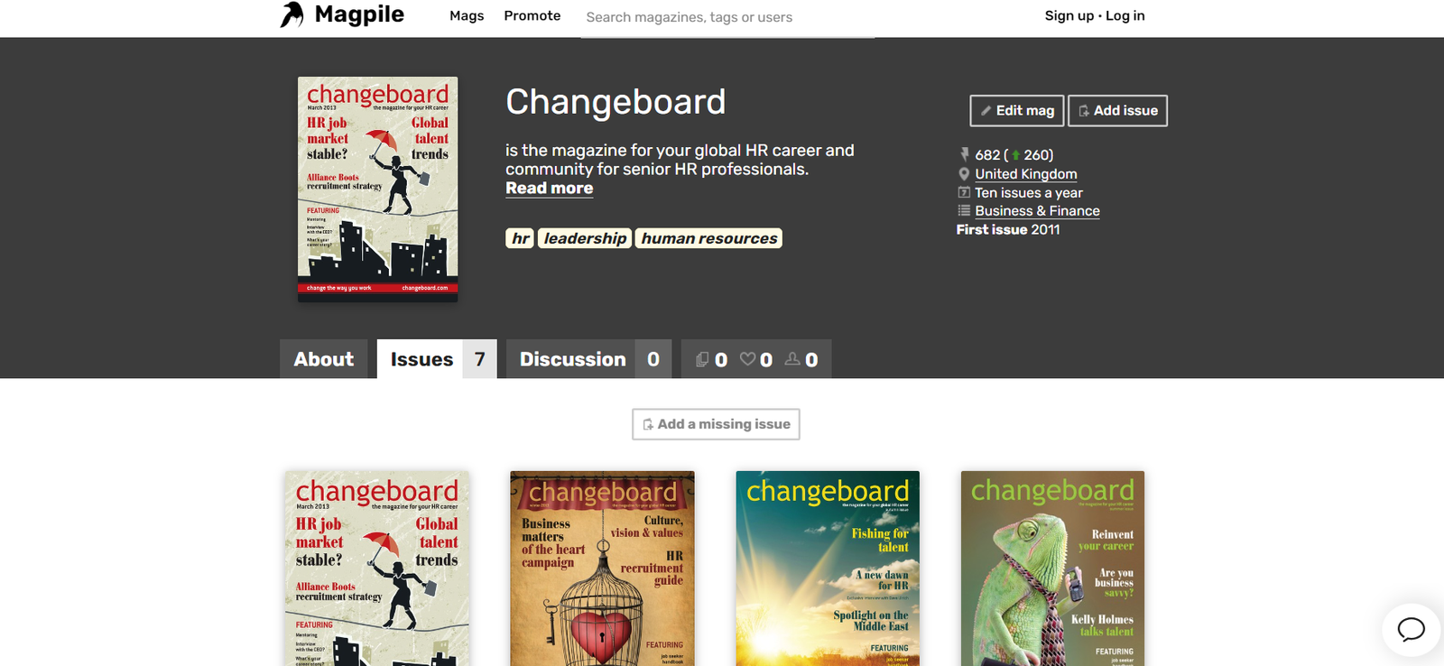Click the Magpile bird logo
The height and width of the screenshot is (666, 1444).
292,14
